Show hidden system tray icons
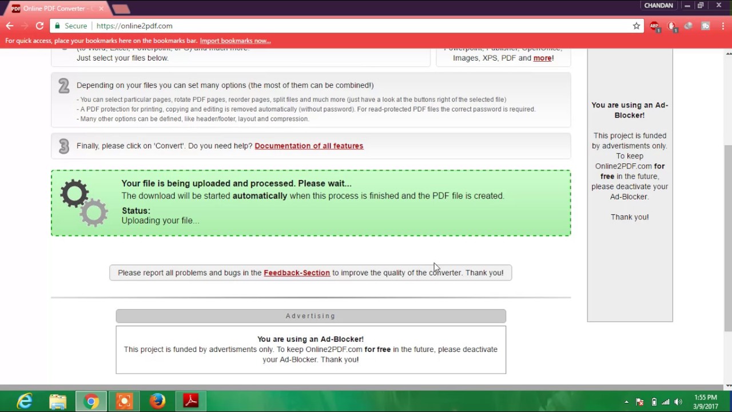The height and width of the screenshot is (412, 732). pos(626,402)
